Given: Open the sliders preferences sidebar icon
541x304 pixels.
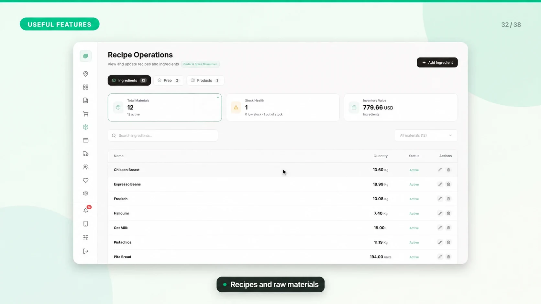Looking at the screenshot, I should pyautogui.click(x=85, y=237).
